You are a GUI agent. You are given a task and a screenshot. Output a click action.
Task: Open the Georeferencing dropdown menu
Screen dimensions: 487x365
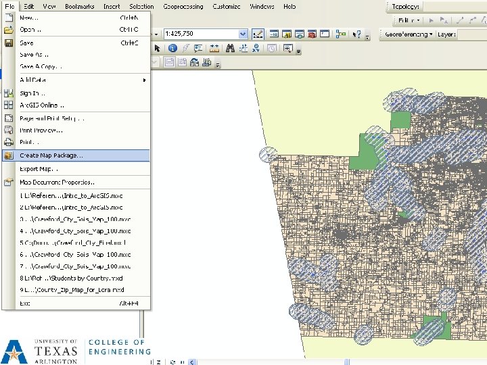409,34
